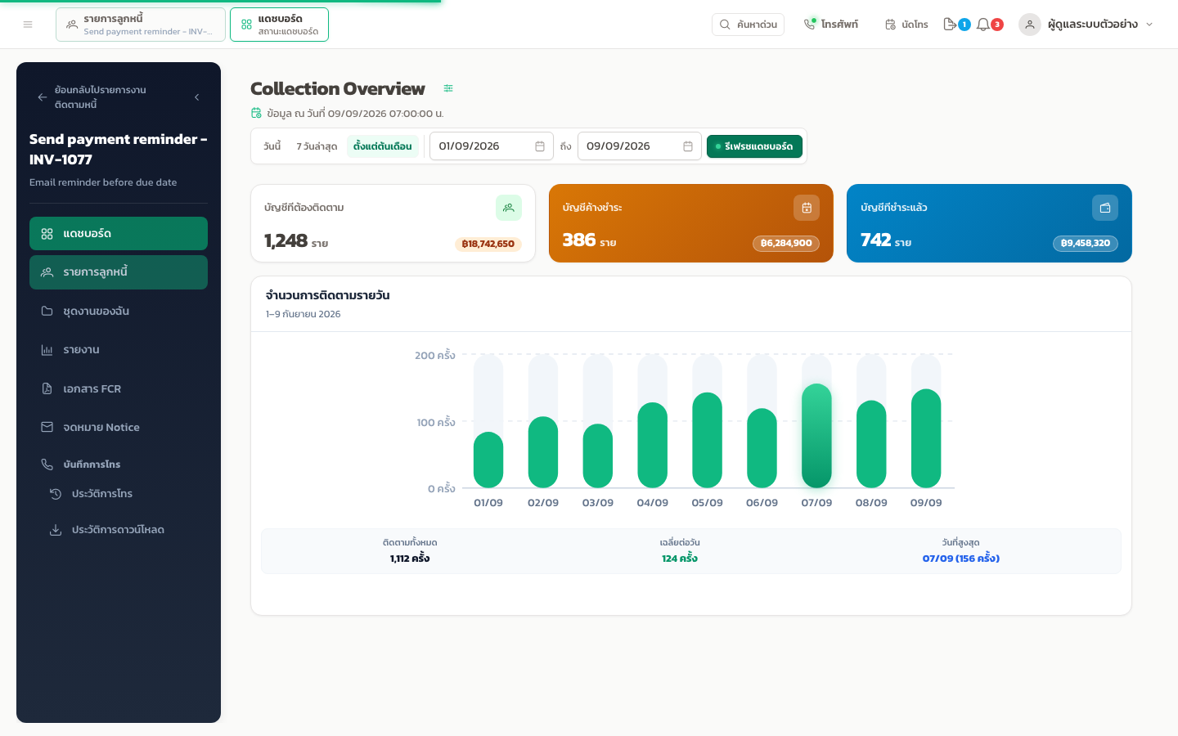Open ประวัติการดาวน์โหลด in sidebar
The width and height of the screenshot is (1178, 736).
[x=123, y=530]
